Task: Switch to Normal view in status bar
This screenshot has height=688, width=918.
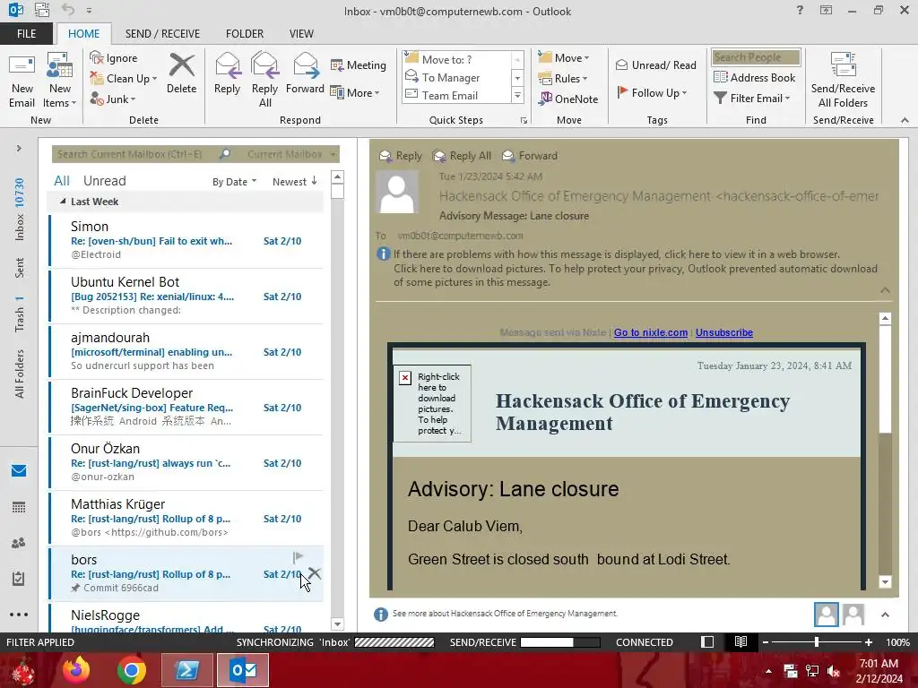Action: click(707, 641)
